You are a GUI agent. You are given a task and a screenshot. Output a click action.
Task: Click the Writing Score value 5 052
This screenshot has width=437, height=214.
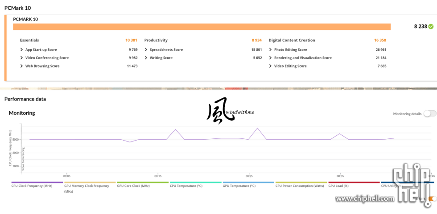pyautogui.click(x=257, y=58)
